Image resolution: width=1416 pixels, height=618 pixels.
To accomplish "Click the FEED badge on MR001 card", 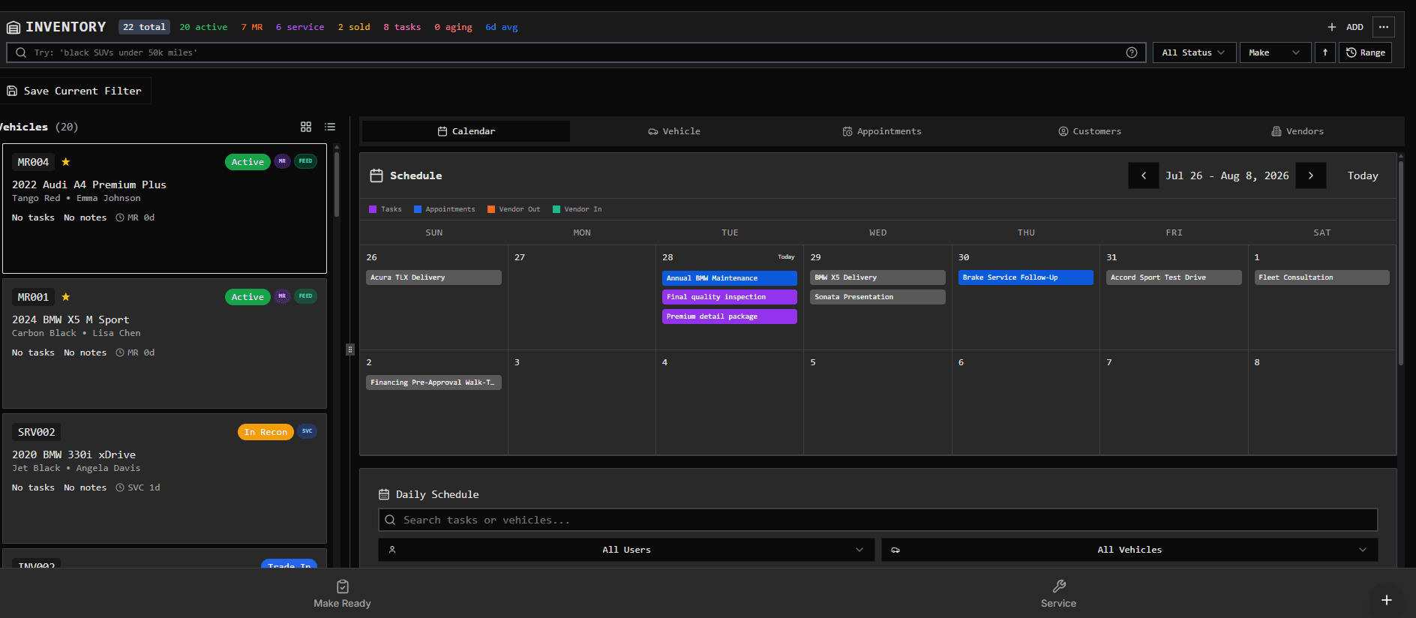I will pyautogui.click(x=305, y=296).
